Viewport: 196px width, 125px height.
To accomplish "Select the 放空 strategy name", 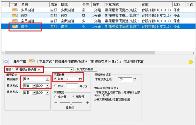I will click(x=24, y=15).
